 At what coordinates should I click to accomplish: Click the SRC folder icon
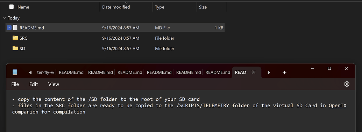tap(15, 38)
